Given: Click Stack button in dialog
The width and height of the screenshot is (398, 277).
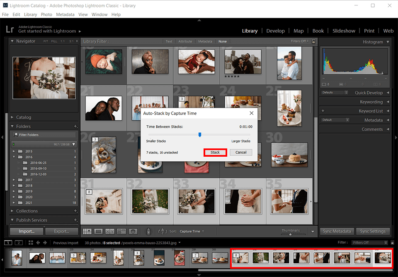Looking at the screenshot, I should (x=215, y=153).
